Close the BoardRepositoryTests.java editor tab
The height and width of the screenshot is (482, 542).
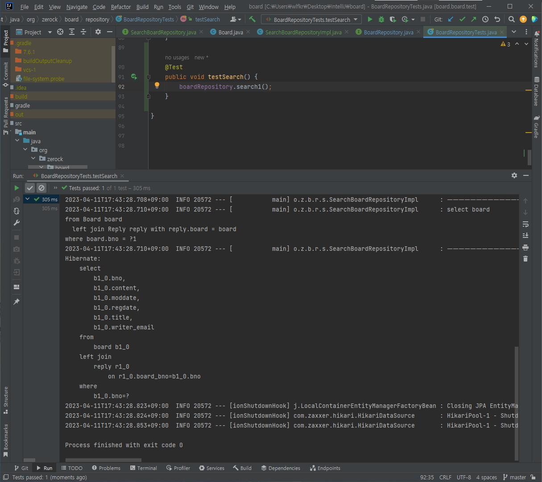502,32
